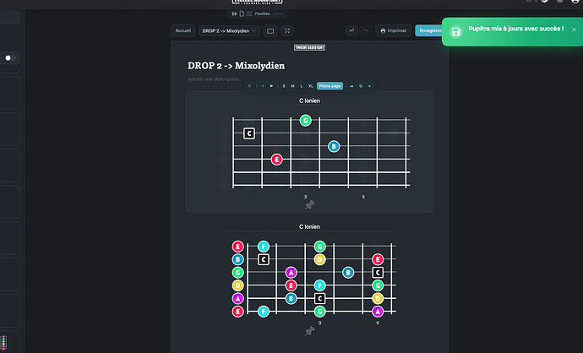
Task: Click the Ajouter une description field
Action: [x=215, y=79]
